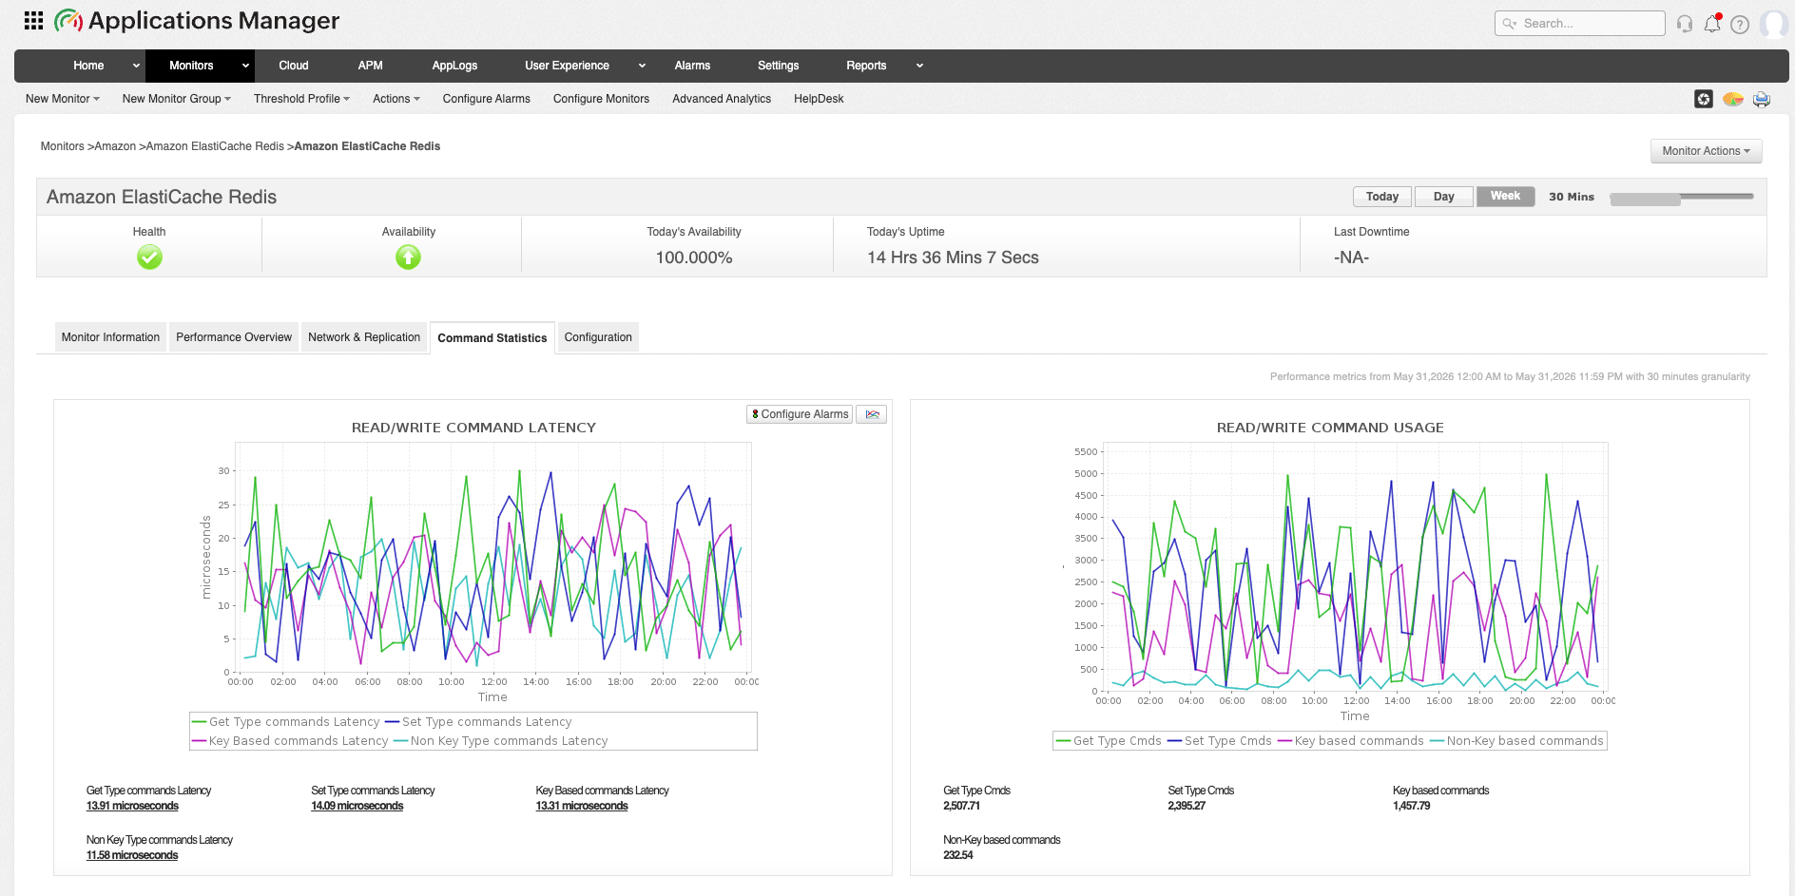Switch to the Performance Overview tab
The height and width of the screenshot is (896, 1795).
(x=234, y=337)
